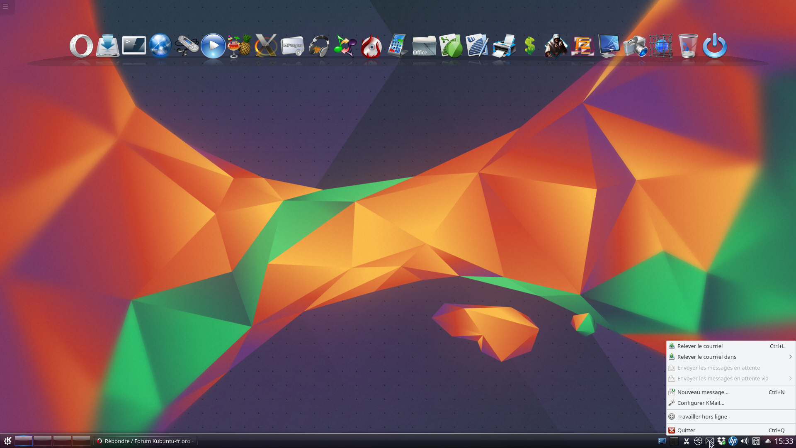
Task: Click the blue power button in the dock
Action: pos(715,46)
